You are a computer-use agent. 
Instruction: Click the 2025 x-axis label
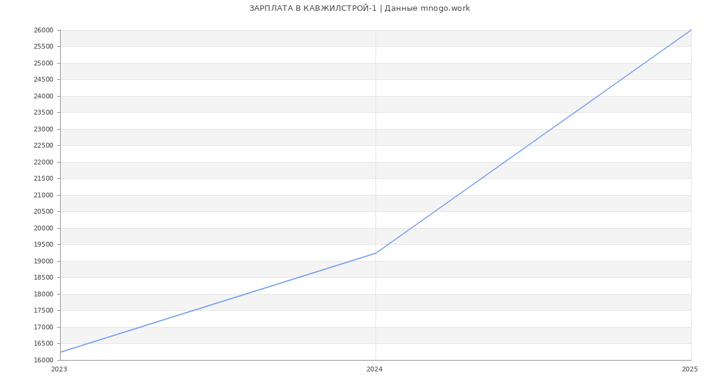click(690, 370)
